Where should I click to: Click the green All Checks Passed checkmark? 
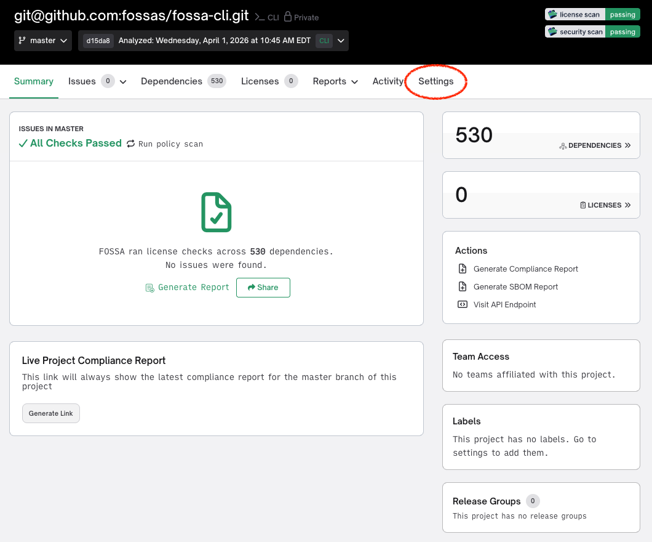click(23, 144)
